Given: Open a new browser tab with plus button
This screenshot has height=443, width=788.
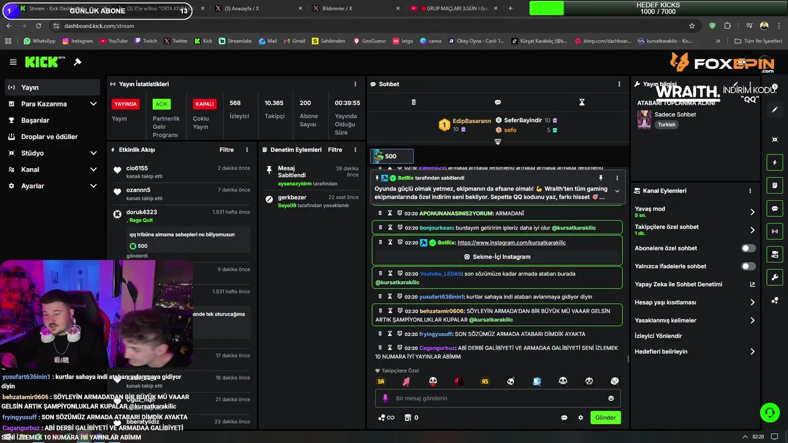Looking at the screenshot, I should (510, 9).
